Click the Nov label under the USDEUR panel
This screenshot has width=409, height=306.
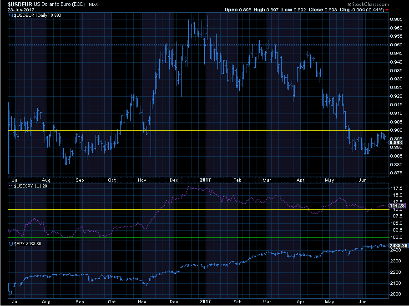click(x=142, y=180)
